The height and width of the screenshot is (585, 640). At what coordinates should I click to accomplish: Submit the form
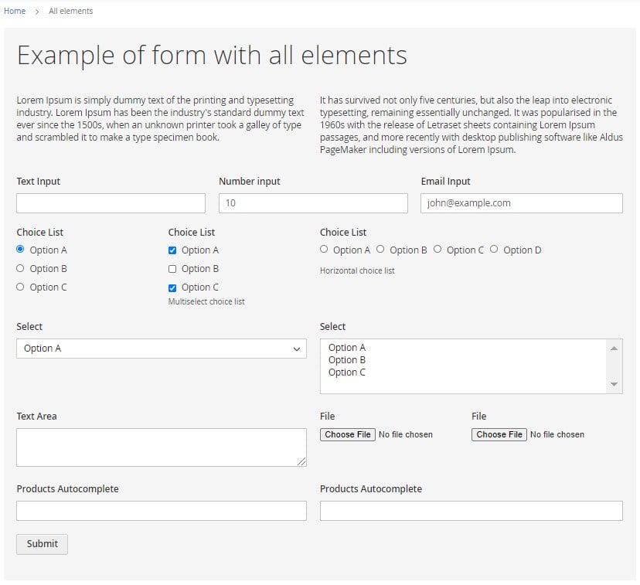(42, 544)
